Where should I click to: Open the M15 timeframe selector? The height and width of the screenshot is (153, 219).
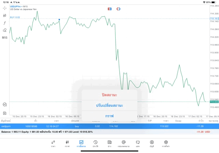pos(5,37)
